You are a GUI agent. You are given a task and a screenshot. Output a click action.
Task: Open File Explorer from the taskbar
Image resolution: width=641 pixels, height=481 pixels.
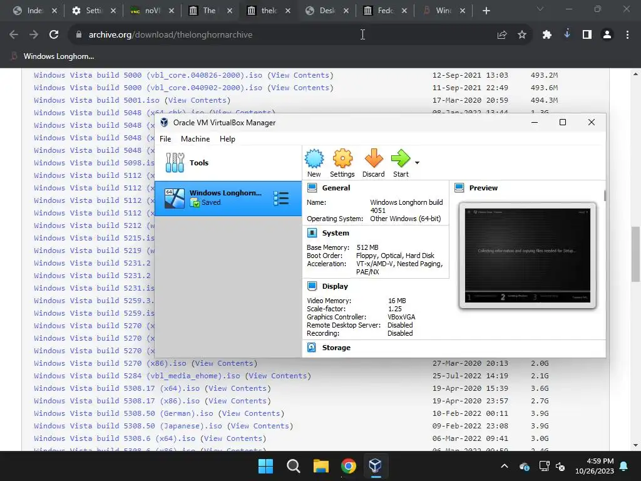(x=321, y=466)
